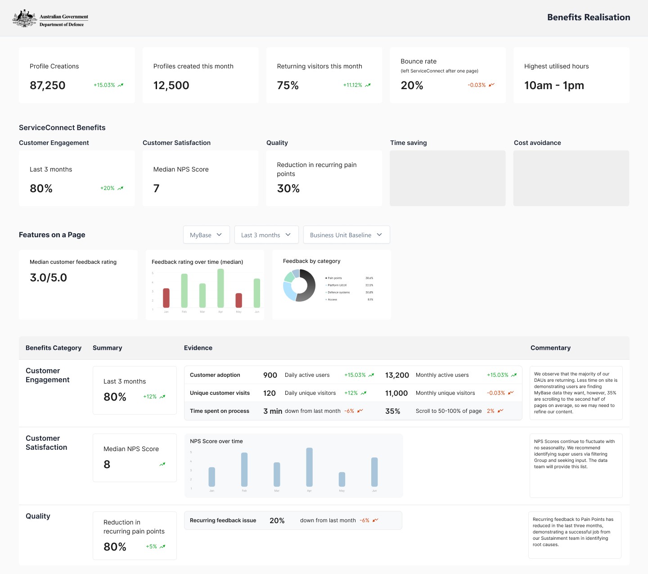
Task: Click the red arrow beside Monthly unique visitors -0.03%
Action: point(511,393)
